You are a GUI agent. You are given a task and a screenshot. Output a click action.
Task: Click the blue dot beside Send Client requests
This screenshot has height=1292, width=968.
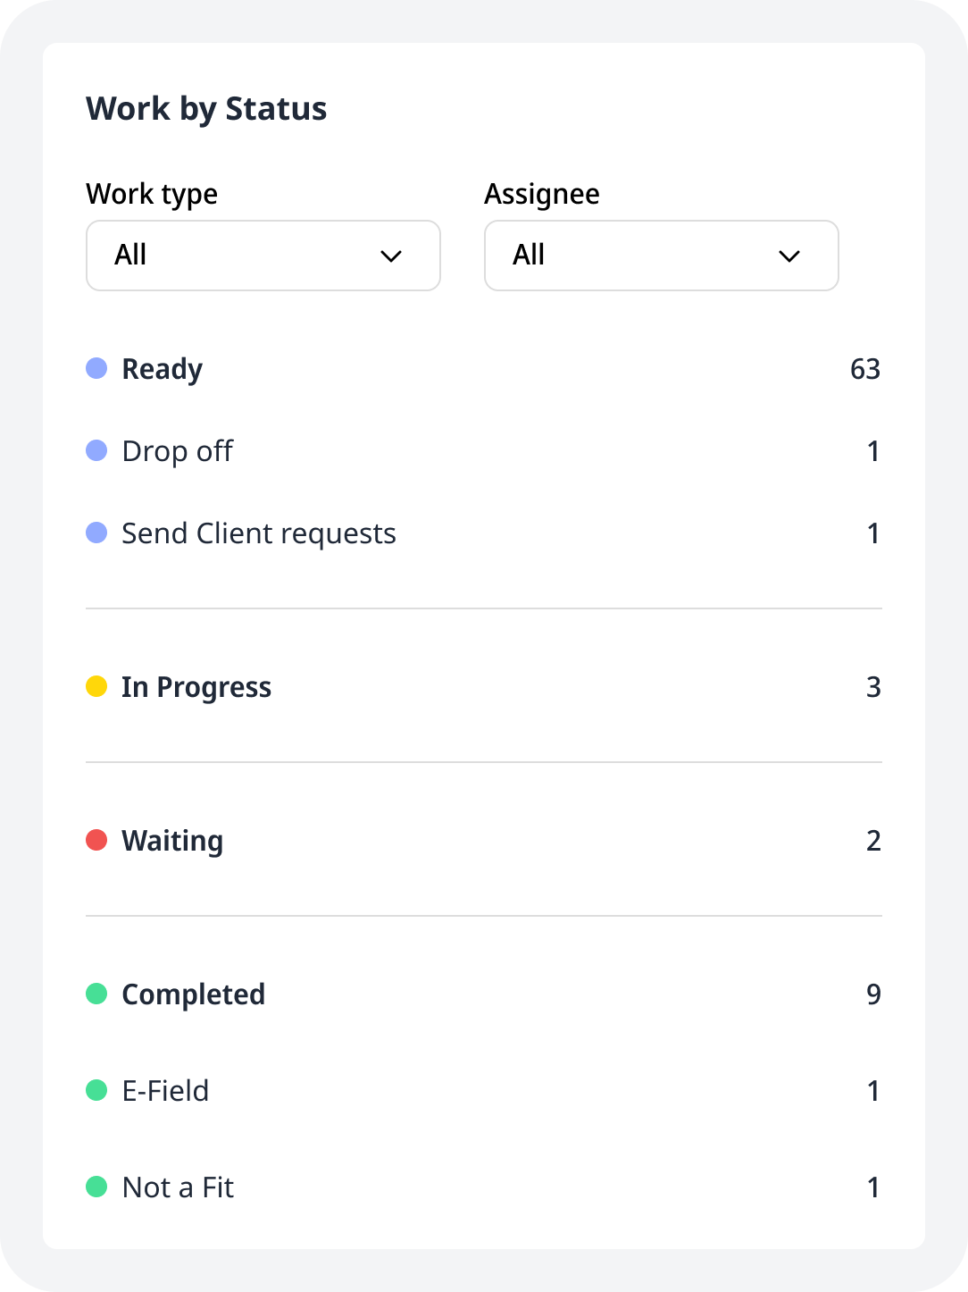pyautogui.click(x=96, y=533)
